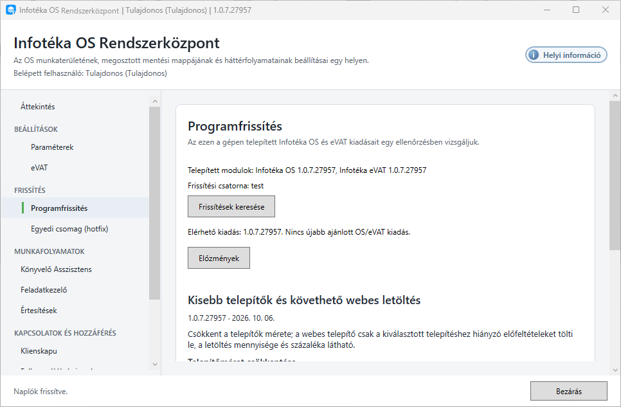
Task: Click the 'Kisebb telepítők és követhető webes letöltés' heading
Action: (x=304, y=300)
